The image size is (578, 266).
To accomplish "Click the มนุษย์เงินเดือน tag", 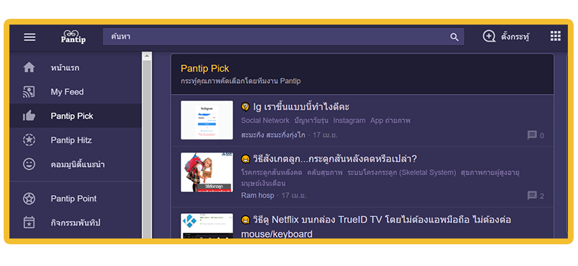I will point(263,184).
